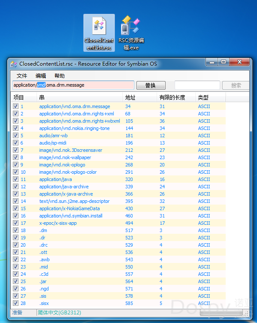Viewport: 257px width, 323px height.
Task: Close the Resource Editor window
Action: coord(239,62)
